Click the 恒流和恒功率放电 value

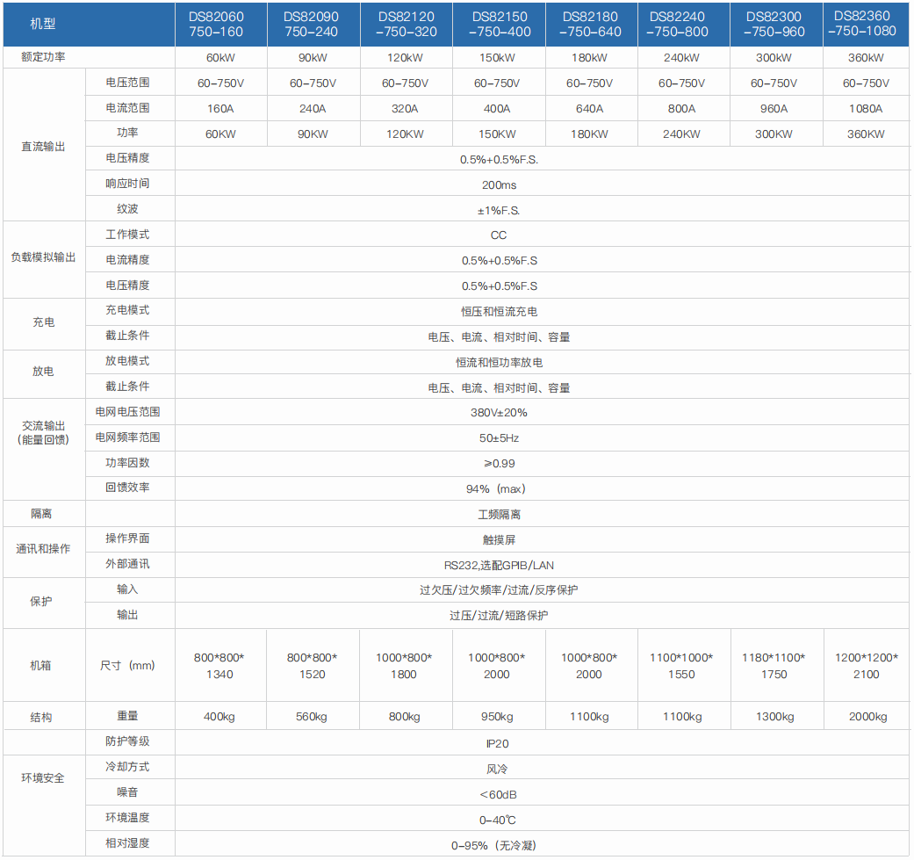tap(499, 363)
